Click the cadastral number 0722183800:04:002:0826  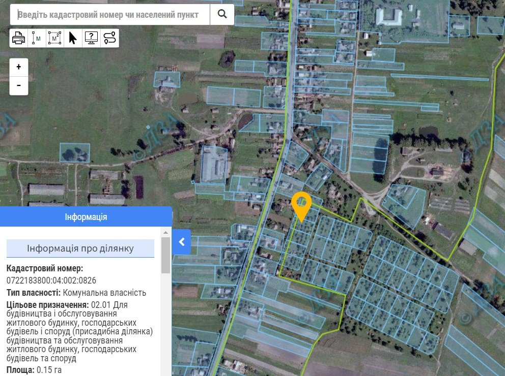coord(51,280)
